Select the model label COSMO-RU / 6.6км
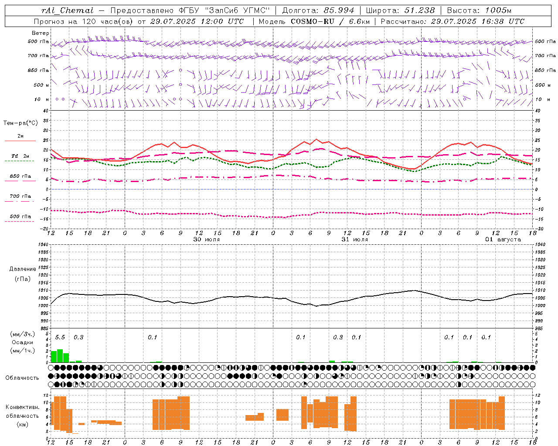 point(330,21)
